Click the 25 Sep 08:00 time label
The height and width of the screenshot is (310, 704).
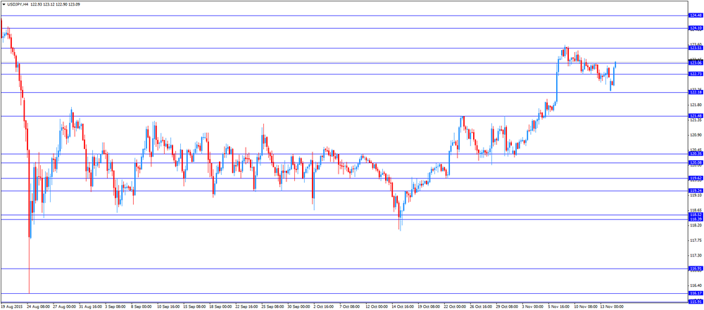point(272,307)
